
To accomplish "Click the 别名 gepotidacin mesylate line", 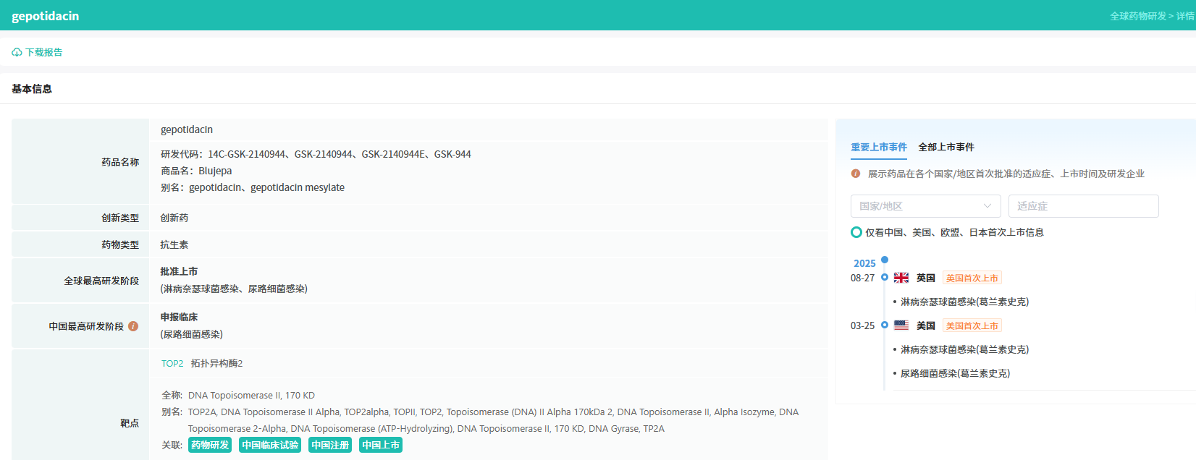I will coord(253,187).
